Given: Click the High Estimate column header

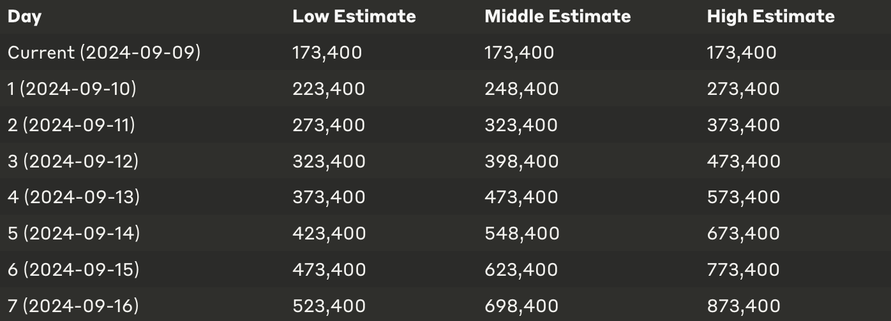Looking at the screenshot, I should coord(771,16).
